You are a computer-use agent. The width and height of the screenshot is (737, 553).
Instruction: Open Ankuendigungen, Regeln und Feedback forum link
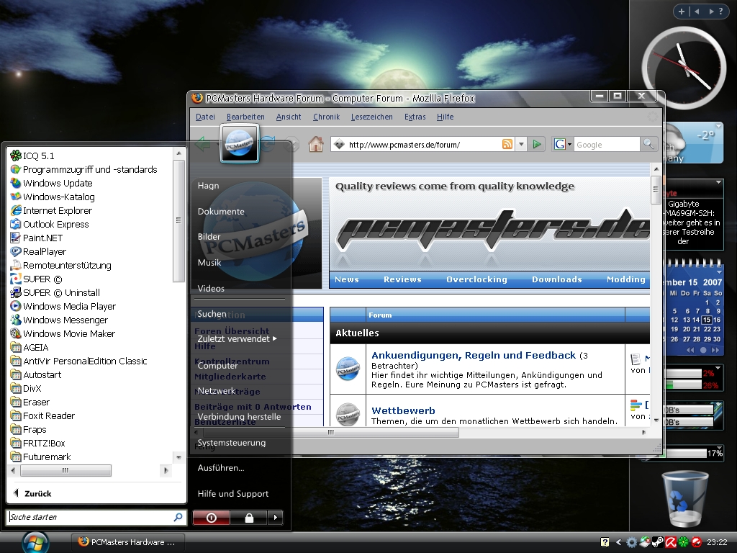pyautogui.click(x=474, y=355)
